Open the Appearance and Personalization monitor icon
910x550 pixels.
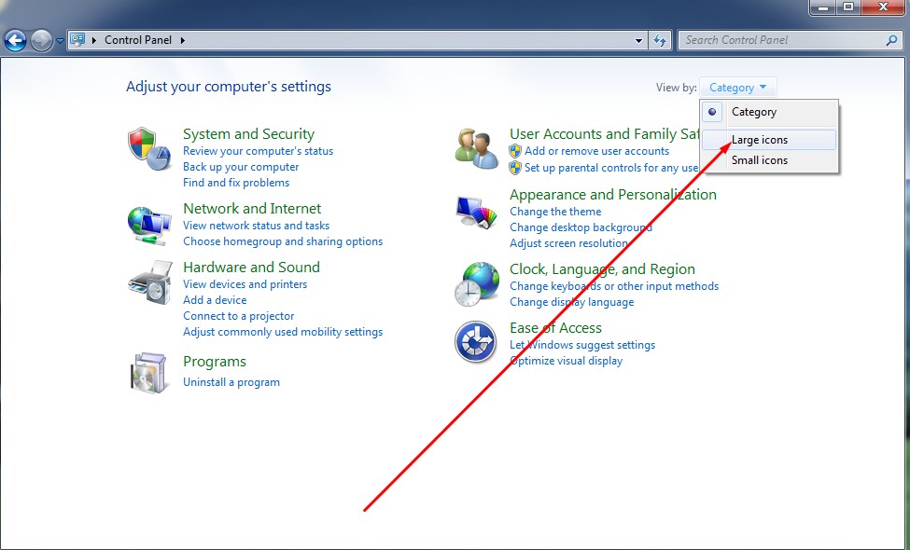point(477,213)
